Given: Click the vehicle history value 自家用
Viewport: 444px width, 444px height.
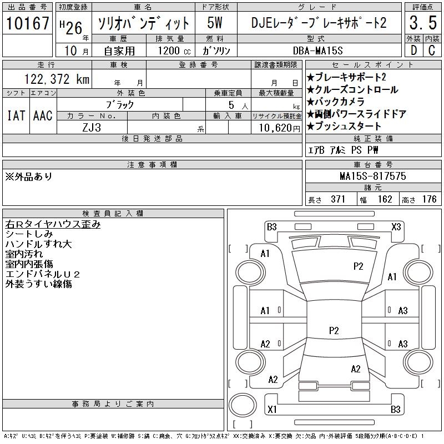Looking at the screenshot, I should click(x=119, y=51).
